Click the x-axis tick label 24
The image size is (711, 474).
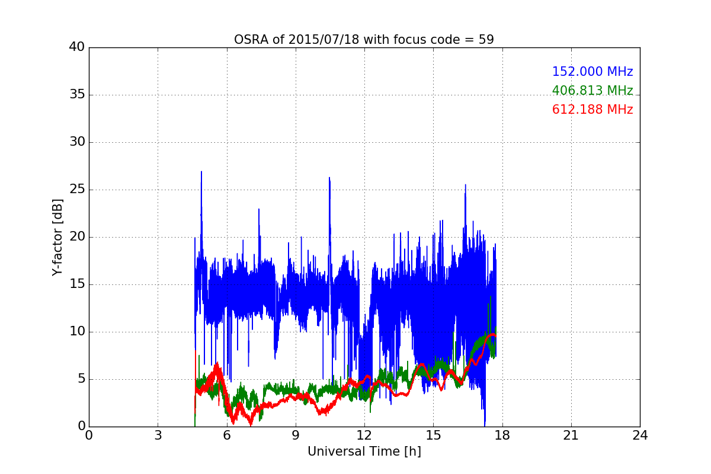tap(640, 435)
